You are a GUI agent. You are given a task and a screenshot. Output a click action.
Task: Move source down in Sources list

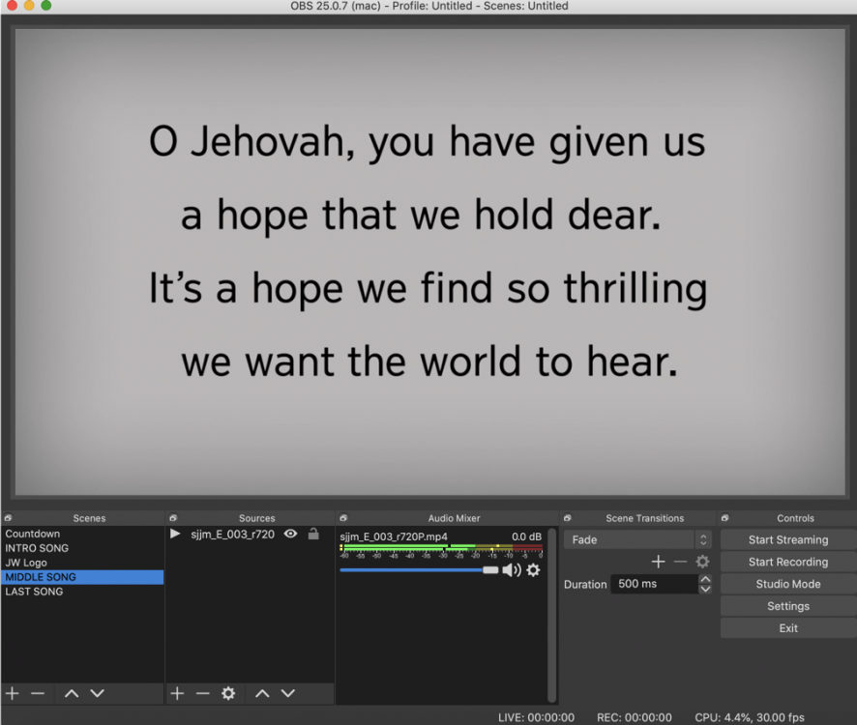288,693
